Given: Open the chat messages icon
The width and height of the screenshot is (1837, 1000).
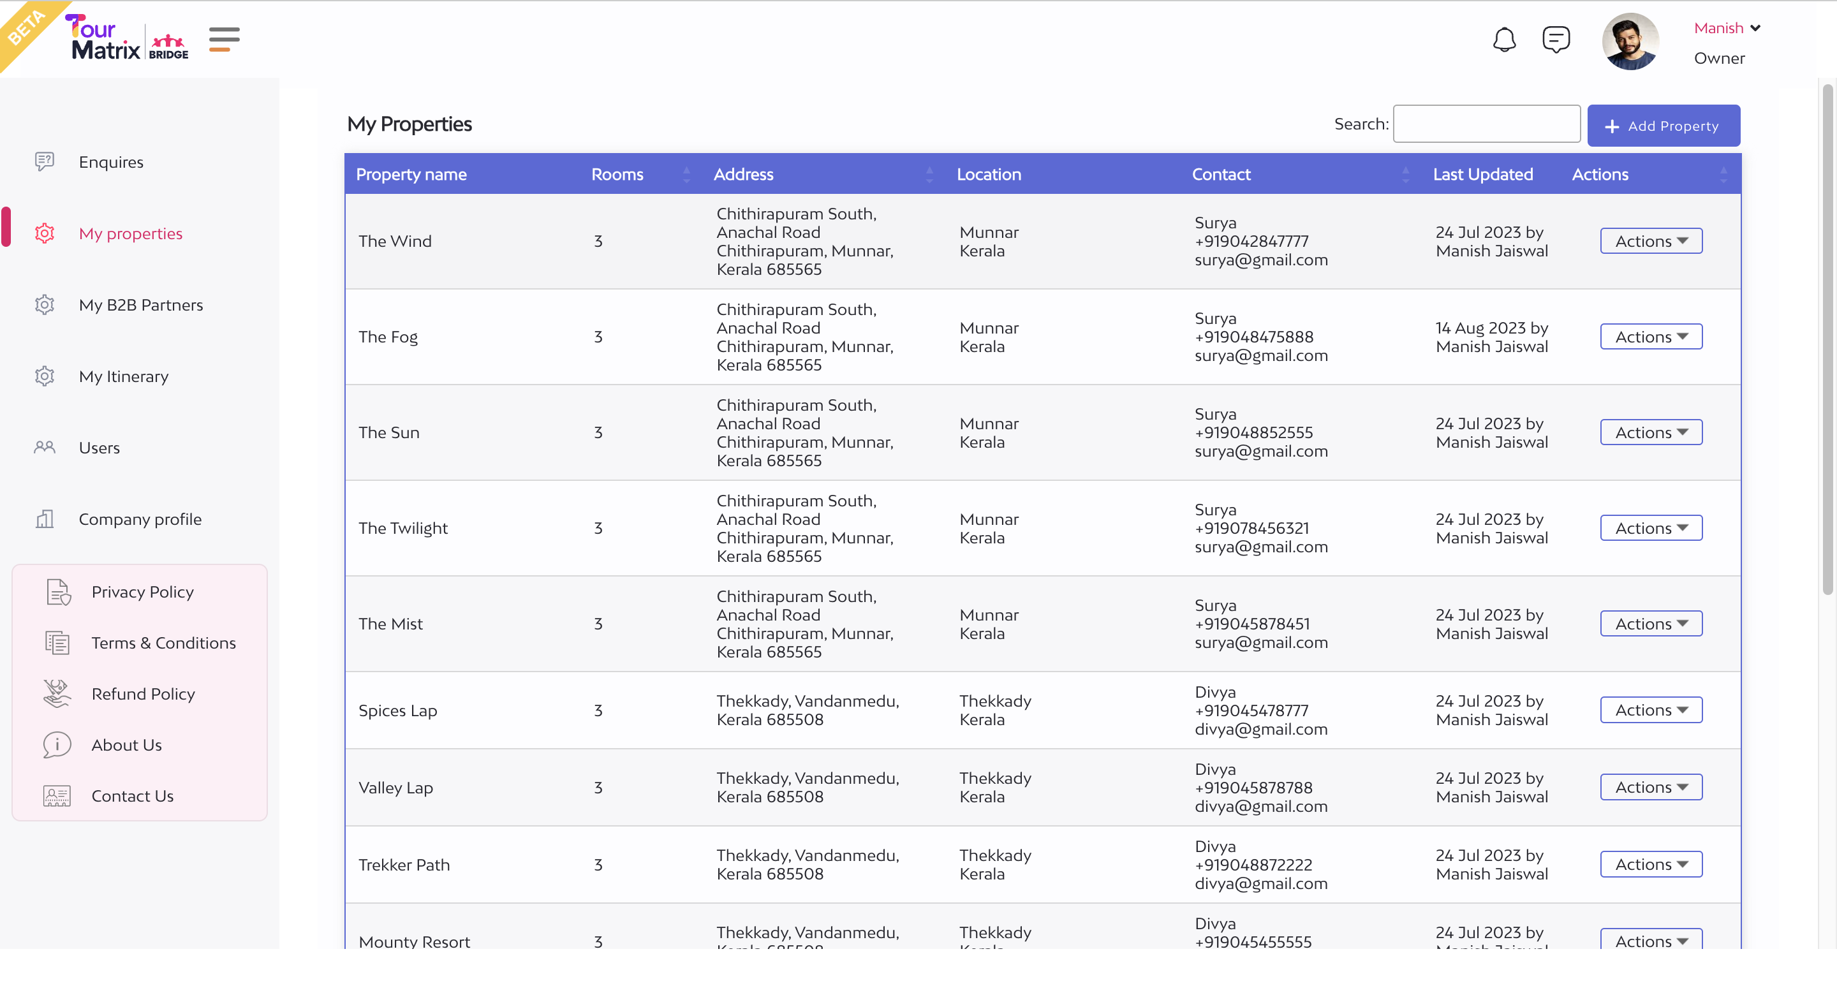Looking at the screenshot, I should (x=1555, y=40).
